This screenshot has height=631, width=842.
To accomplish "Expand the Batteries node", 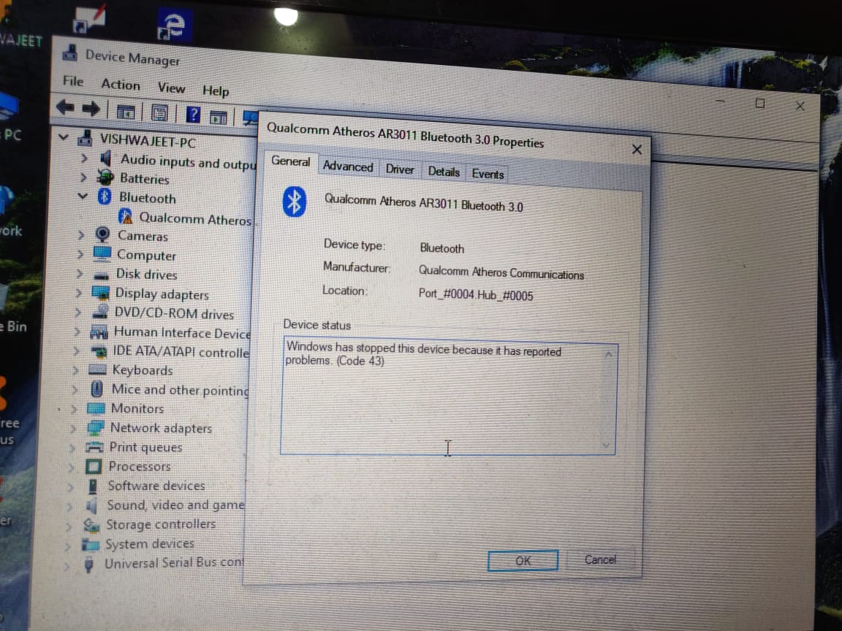I will pyautogui.click(x=83, y=177).
